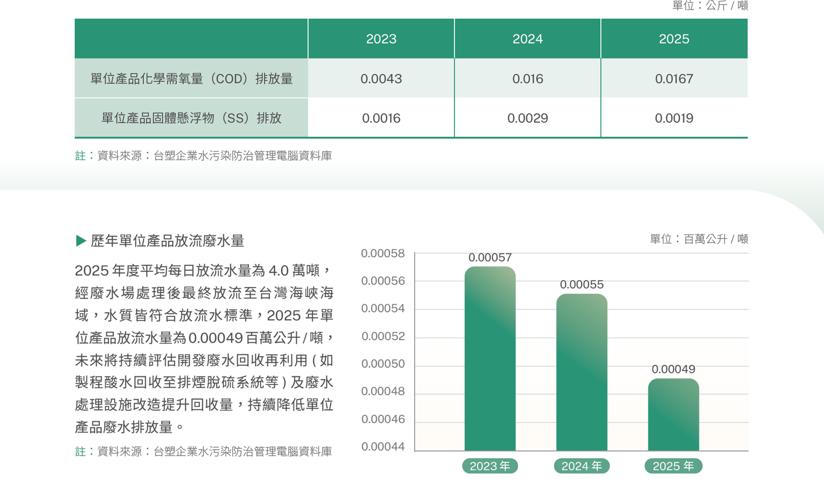Image resolution: width=824 pixels, height=483 pixels.
Task: Click the 2025 bar in chart
Action: (x=674, y=414)
